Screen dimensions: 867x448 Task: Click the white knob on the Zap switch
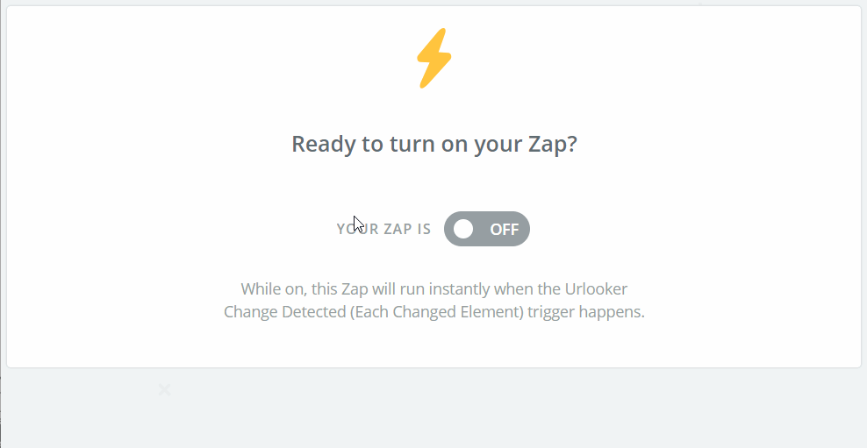click(x=463, y=229)
